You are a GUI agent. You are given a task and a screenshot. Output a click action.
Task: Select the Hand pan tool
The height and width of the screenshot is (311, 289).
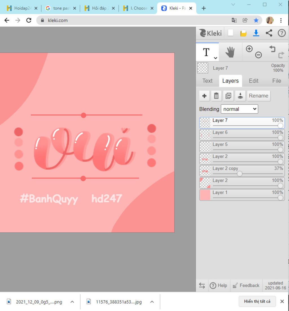[230, 52]
